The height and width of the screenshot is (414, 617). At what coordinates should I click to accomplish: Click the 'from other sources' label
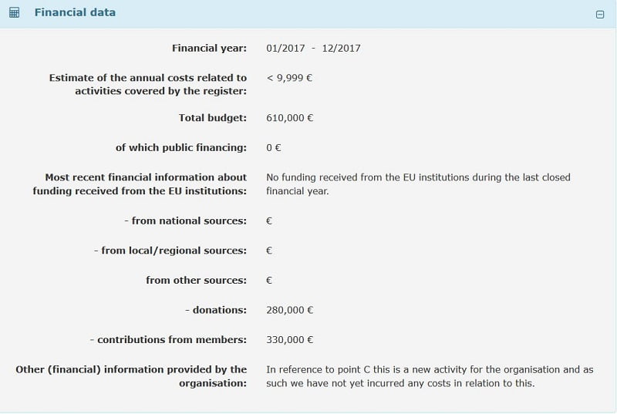(x=196, y=280)
